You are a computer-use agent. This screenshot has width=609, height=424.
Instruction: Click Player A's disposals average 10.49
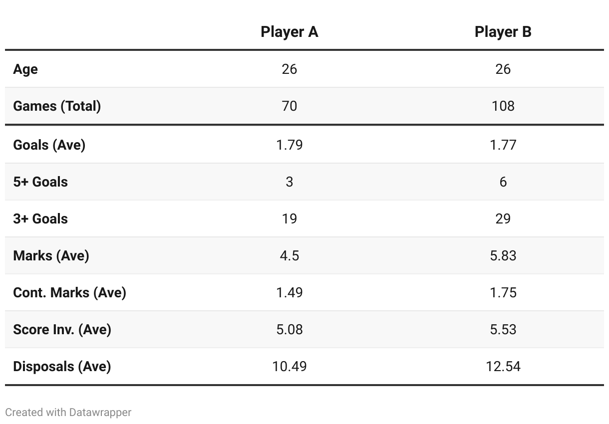[x=289, y=366]
